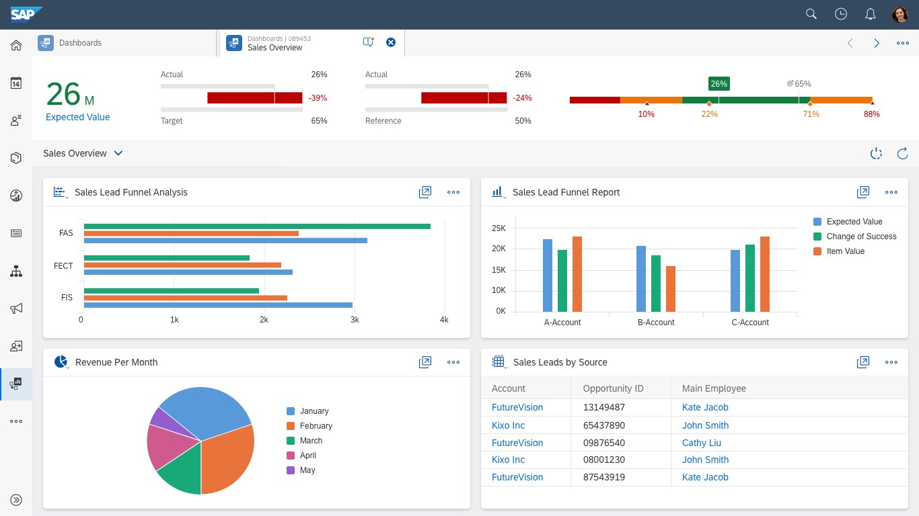The image size is (919, 516).
Task: Click the auto-refresh timer icon
Action: (876, 154)
